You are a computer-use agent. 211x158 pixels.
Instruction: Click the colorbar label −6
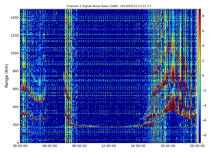click(204, 120)
